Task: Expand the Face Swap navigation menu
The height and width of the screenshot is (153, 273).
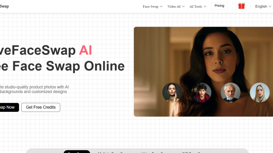Action: pyautogui.click(x=153, y=6)
